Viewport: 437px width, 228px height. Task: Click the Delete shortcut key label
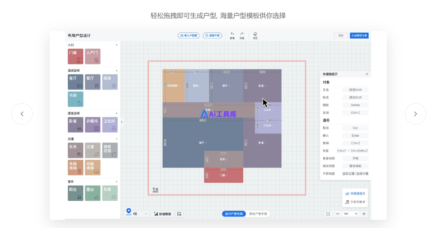355,105
